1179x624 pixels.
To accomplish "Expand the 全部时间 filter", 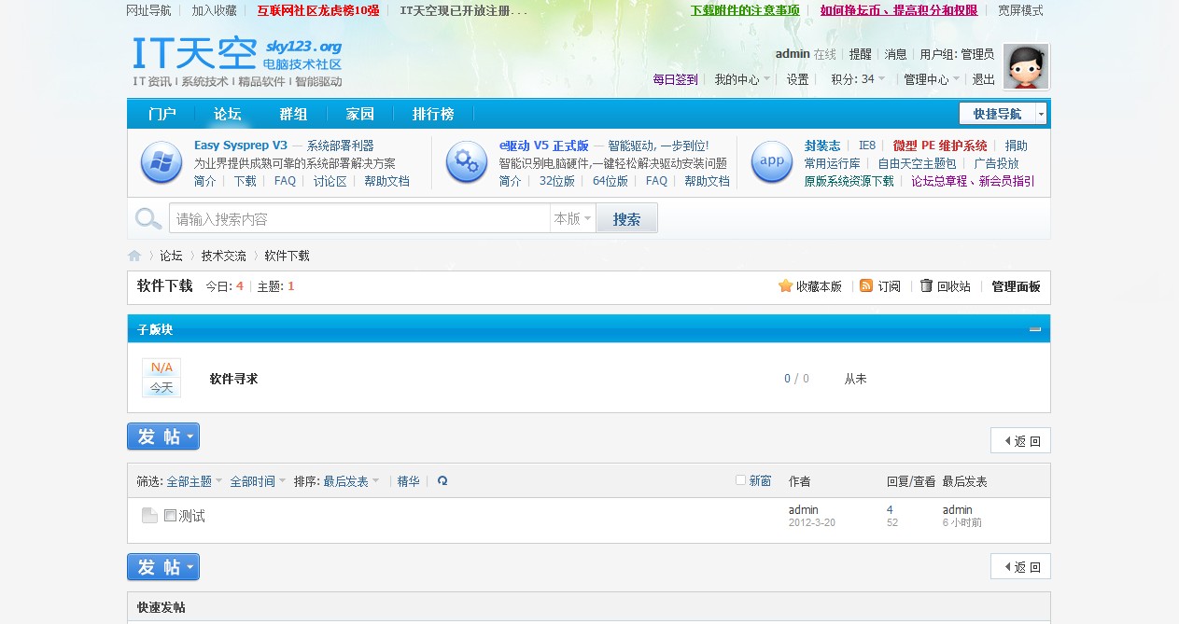I will (258, 481).
